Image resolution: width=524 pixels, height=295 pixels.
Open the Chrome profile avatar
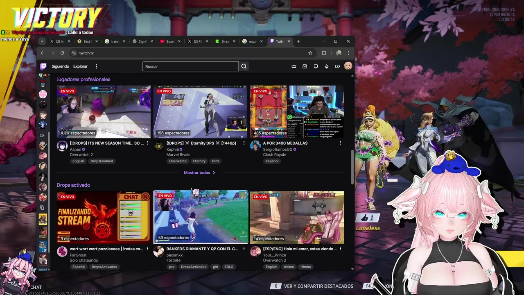click(339, 53)
